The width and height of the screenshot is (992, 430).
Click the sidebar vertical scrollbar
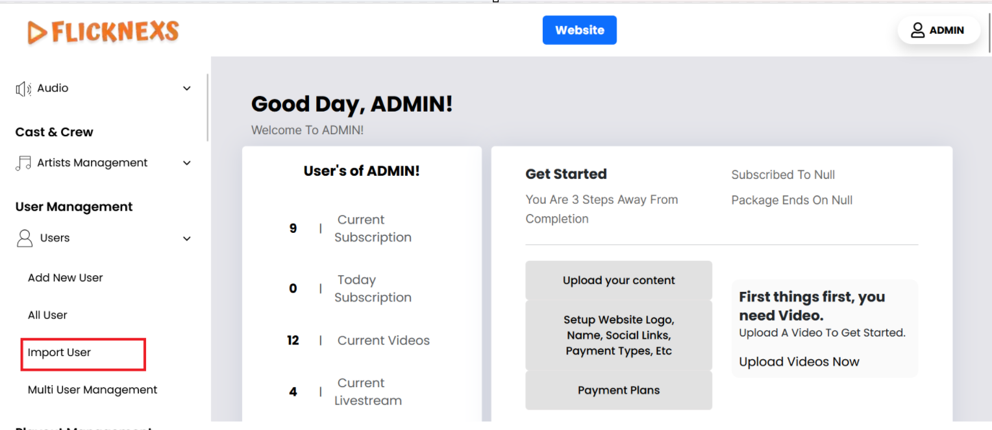208,108
